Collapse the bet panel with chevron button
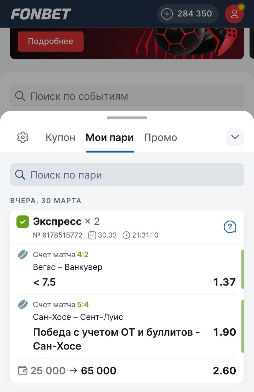The height and width of the screenshot is (392, 254). (x=235, y=137)
